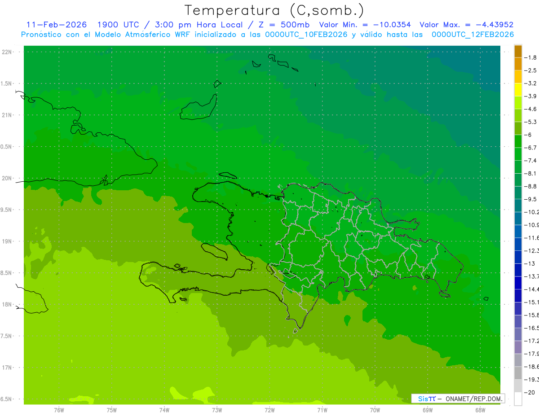Click the -1.8 colorbar value
This screenshot has width=539, height=416.
click(531, 57)
